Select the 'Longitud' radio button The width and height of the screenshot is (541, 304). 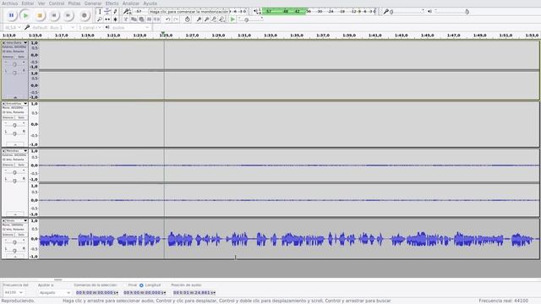click(141, 285)
